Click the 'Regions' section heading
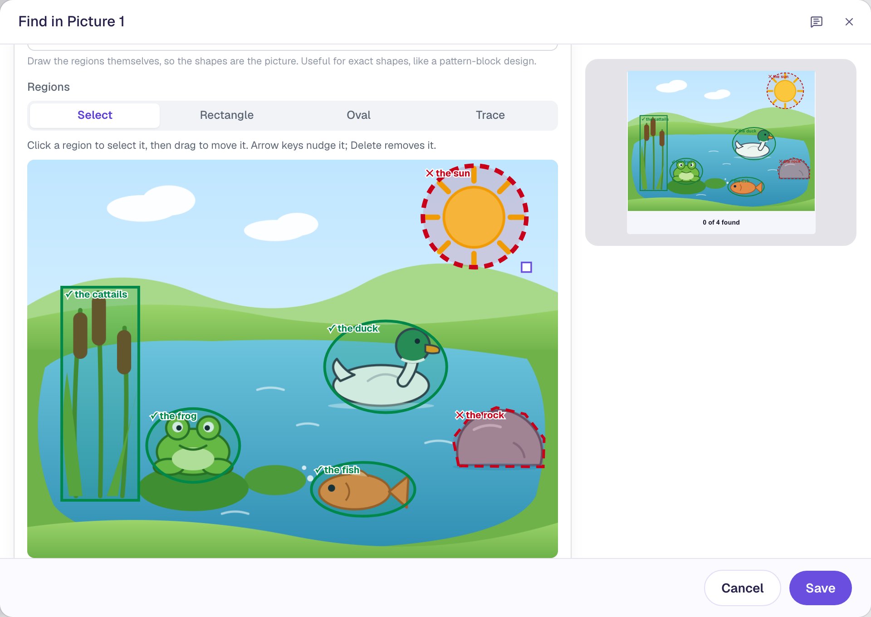The height and width of the screenshot is (617, 871). pos(49,87)
